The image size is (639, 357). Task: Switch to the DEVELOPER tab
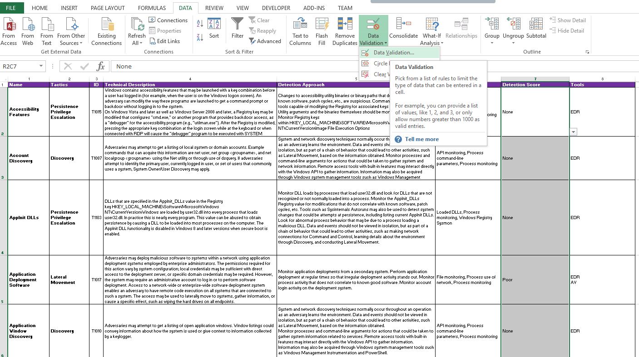tap(276, 8)
